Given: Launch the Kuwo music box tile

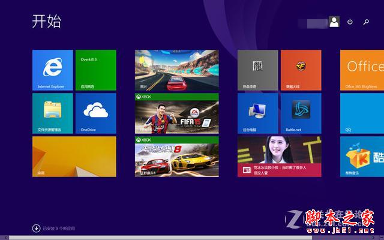Looking at the screenshot, I should [x=362, y=157].
